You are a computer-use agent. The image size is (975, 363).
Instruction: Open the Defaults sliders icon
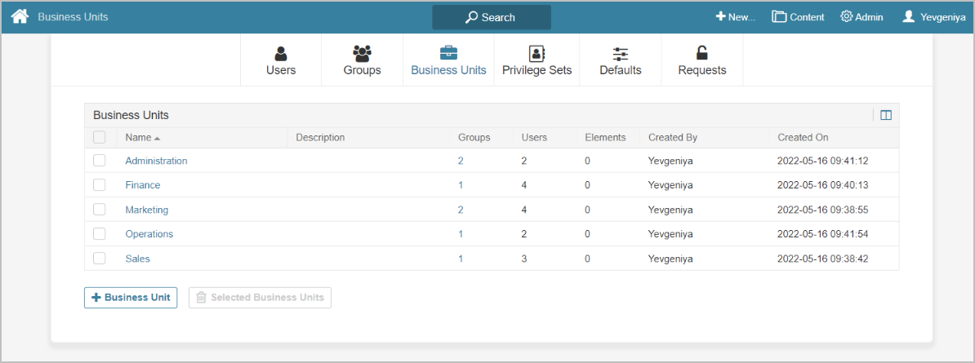pyautogui.click(x=621, y=54)
